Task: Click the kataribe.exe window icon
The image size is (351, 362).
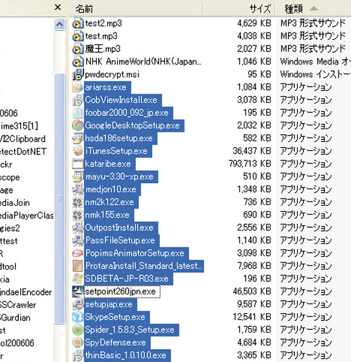Action: [77, 164]
